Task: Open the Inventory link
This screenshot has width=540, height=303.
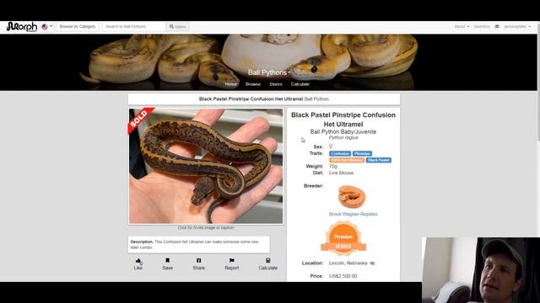Action: [x=482, y=26]
